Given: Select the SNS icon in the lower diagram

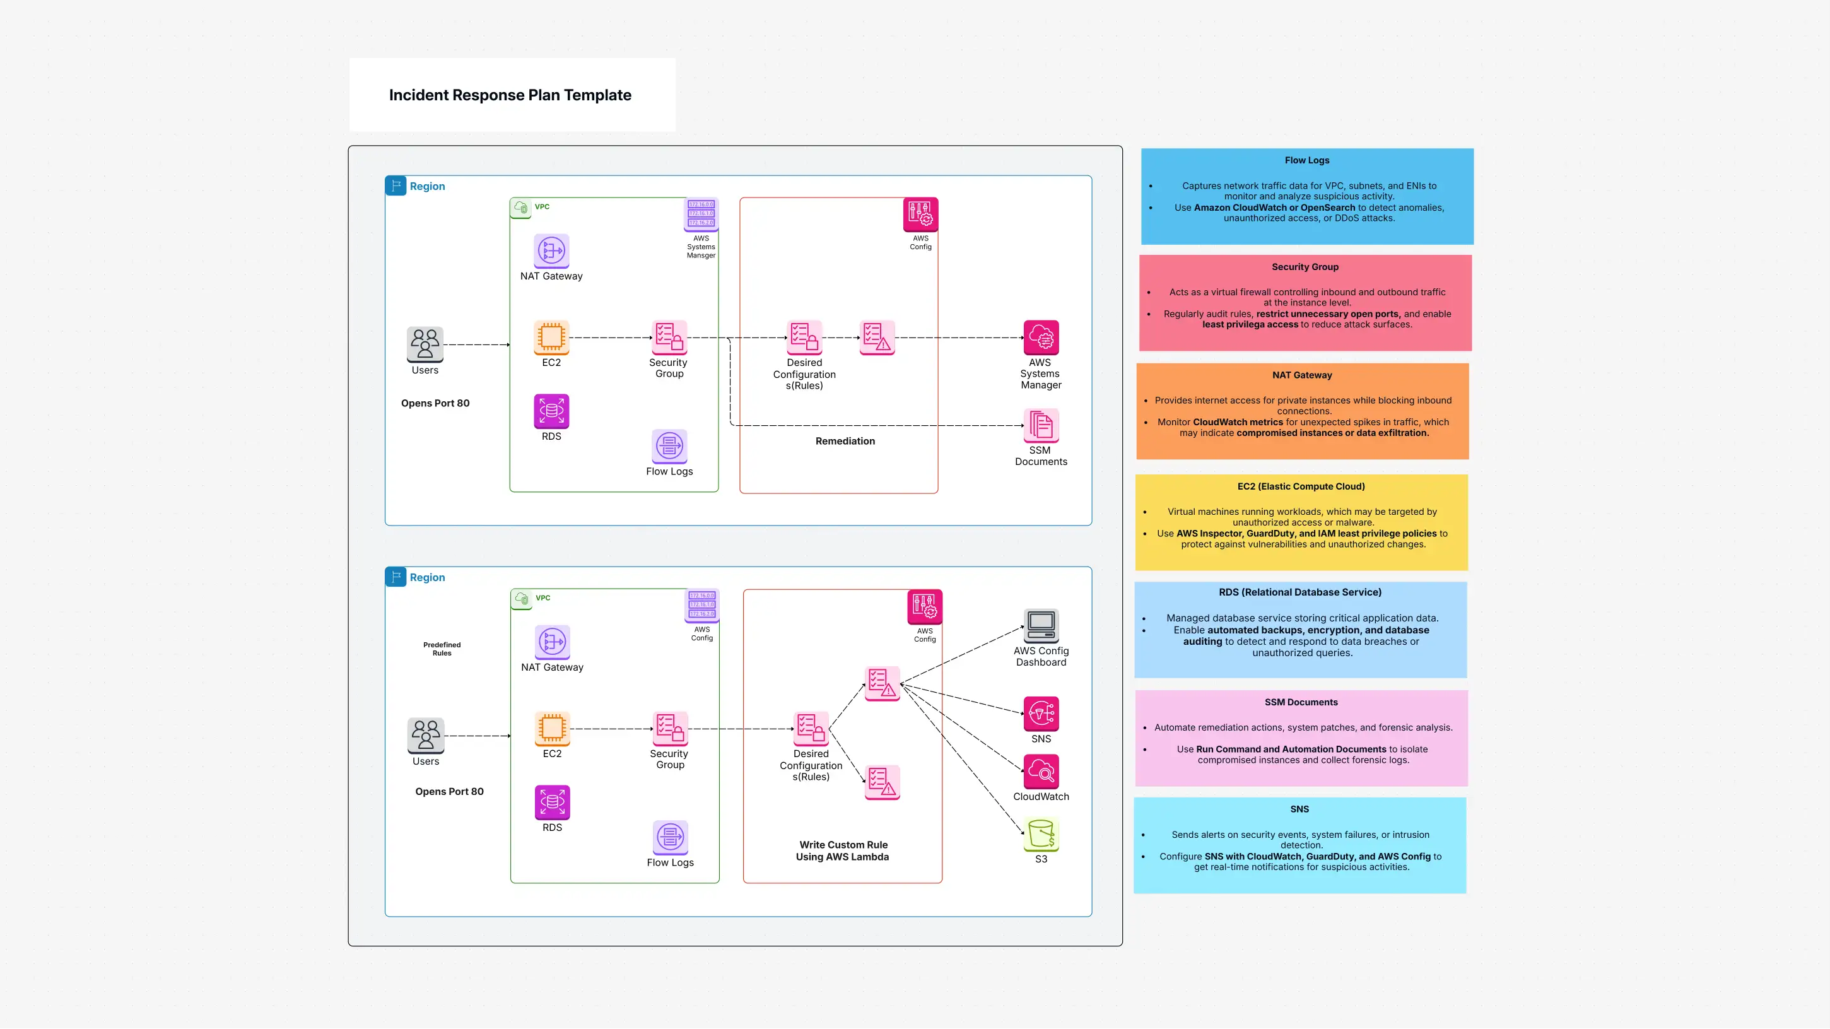Looking at the screenshot, I should (1041, 716).
